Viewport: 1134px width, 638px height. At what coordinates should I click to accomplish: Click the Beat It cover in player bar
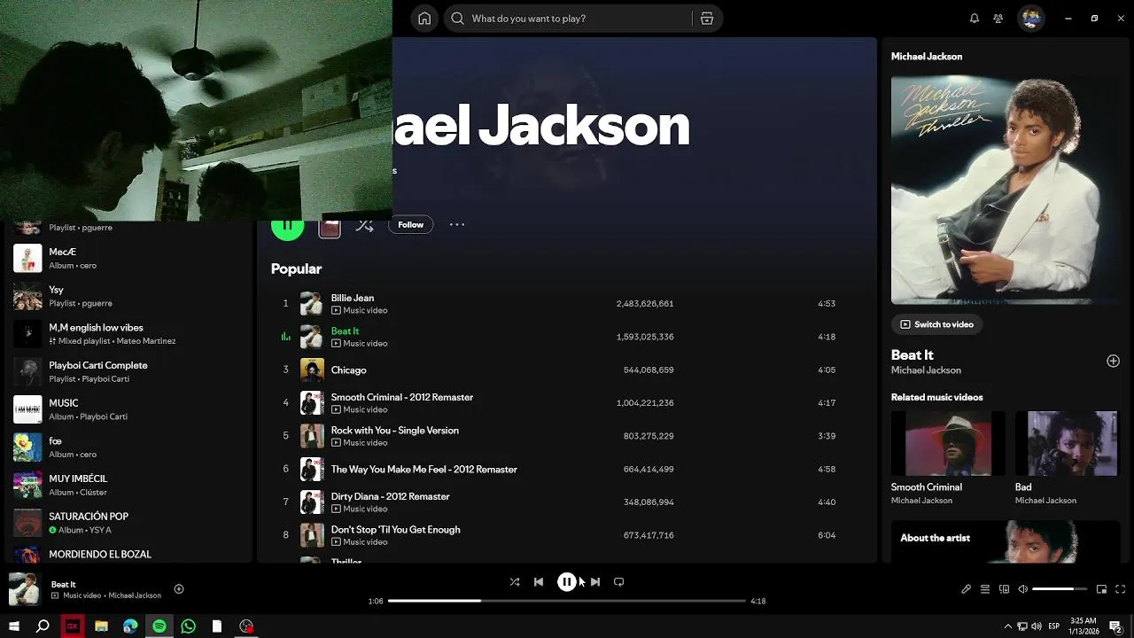[24, 588]
